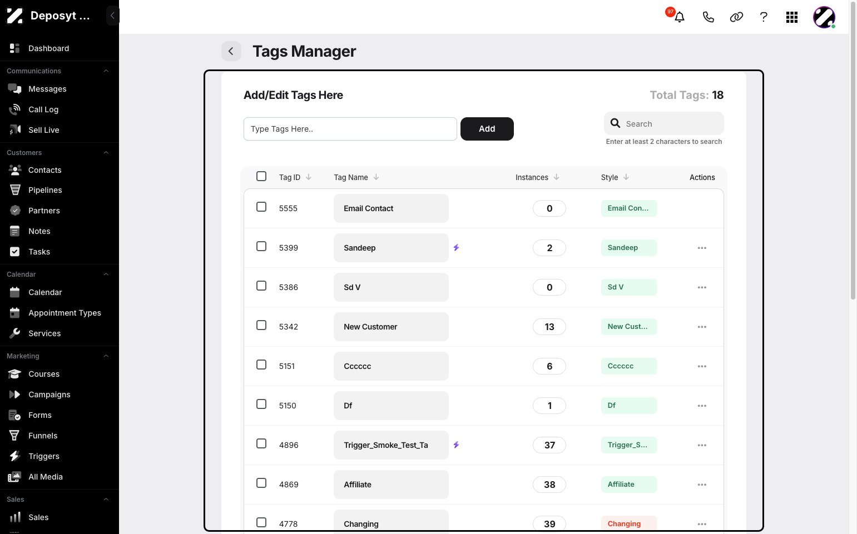Screen dimensions: 857x534
Task: Click the green Df style color badge
Action: click(x=629, y=406)
